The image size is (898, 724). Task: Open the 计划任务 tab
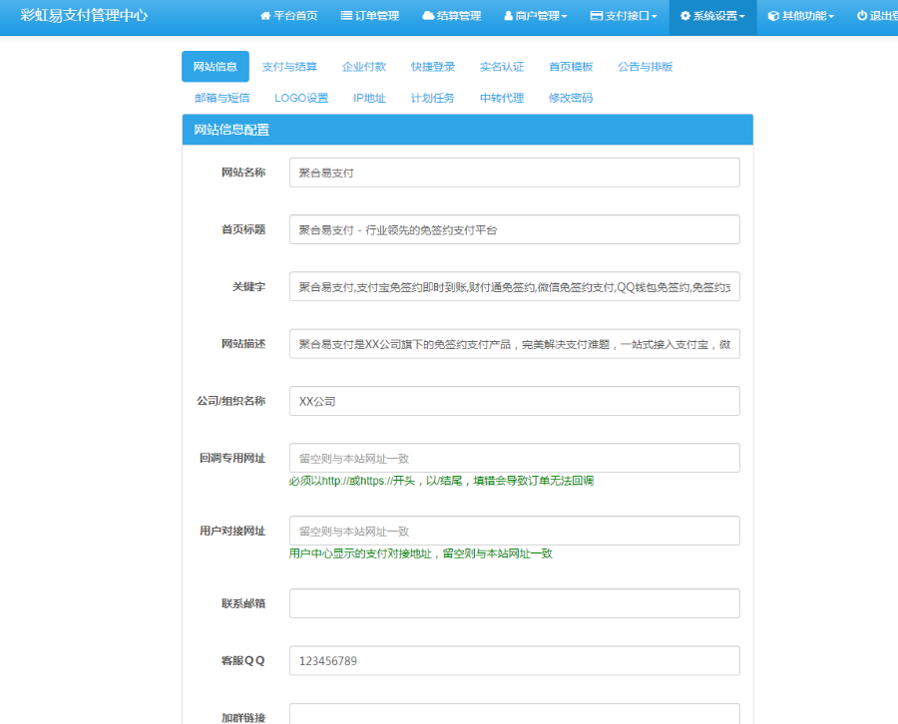(x=433, y=98)
